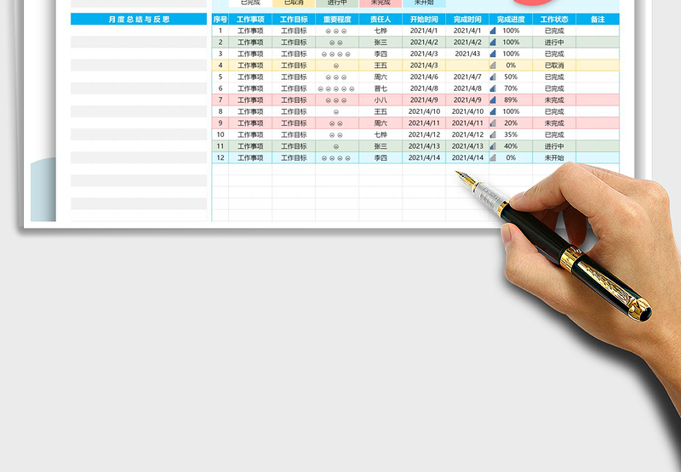Image resolution: width=681 pixels, height=472 pixels.
Task: Select the empty completion date in row 4
Action: [467, 65]
